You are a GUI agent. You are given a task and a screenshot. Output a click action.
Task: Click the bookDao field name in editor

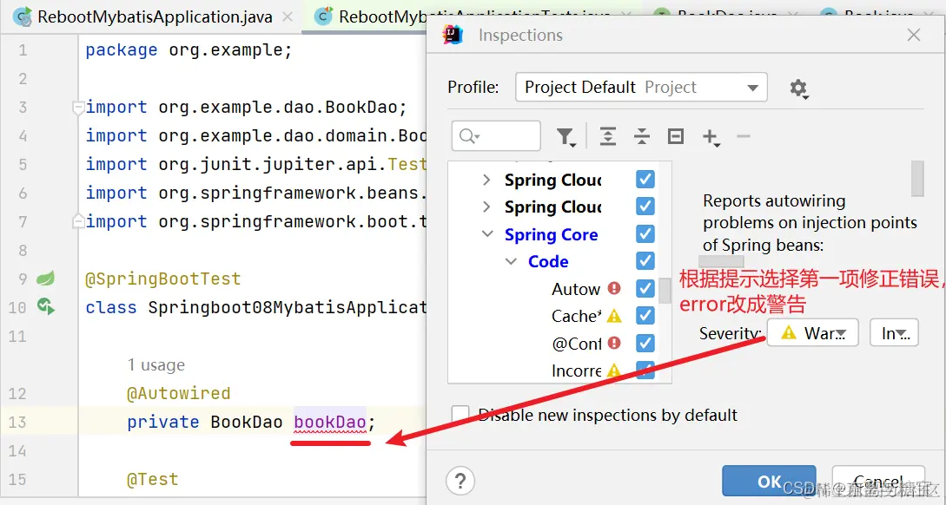330,422
